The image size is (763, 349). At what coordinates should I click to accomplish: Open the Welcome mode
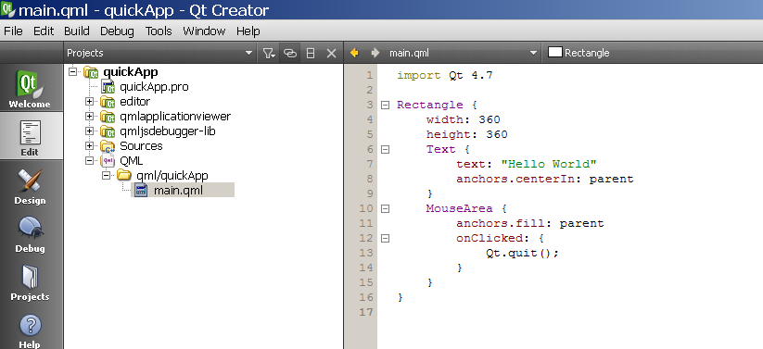[x=29, y=89]
